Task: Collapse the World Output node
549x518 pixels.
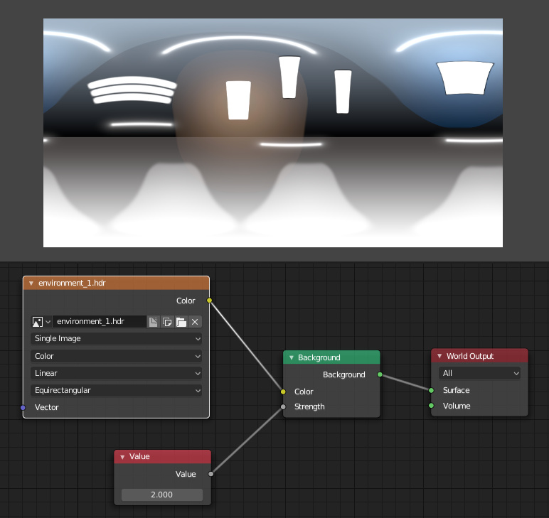Action: pos(439,356)
